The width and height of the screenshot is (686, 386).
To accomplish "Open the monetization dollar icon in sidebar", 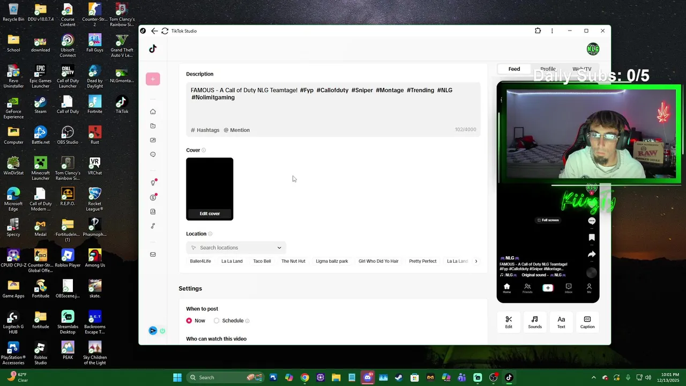I will (153, 197).
